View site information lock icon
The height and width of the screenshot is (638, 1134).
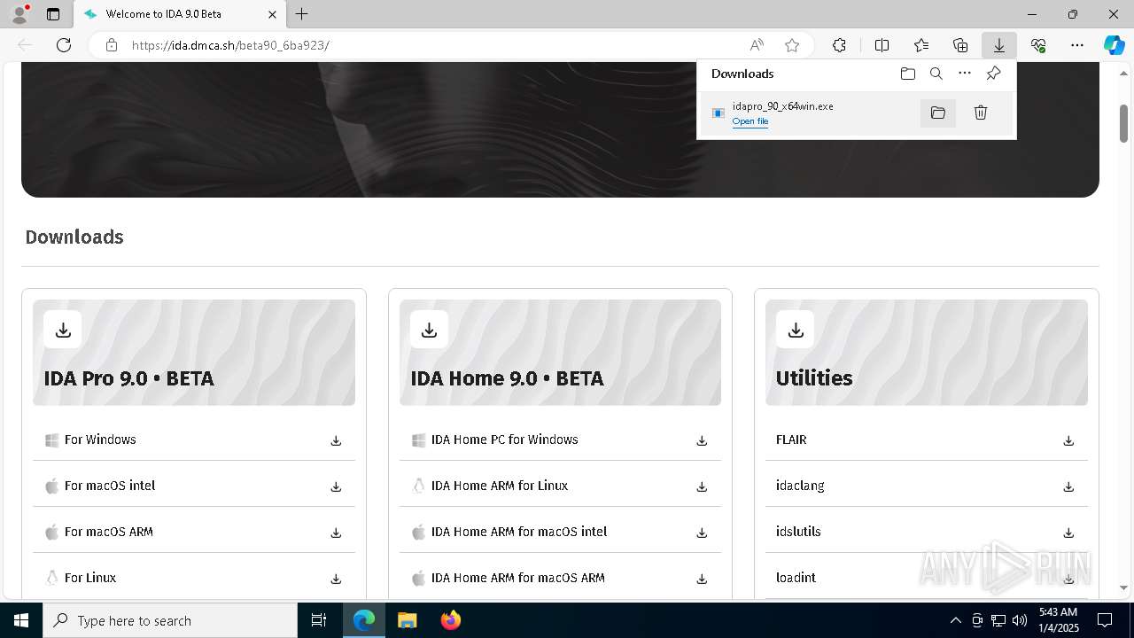(112, 45)
